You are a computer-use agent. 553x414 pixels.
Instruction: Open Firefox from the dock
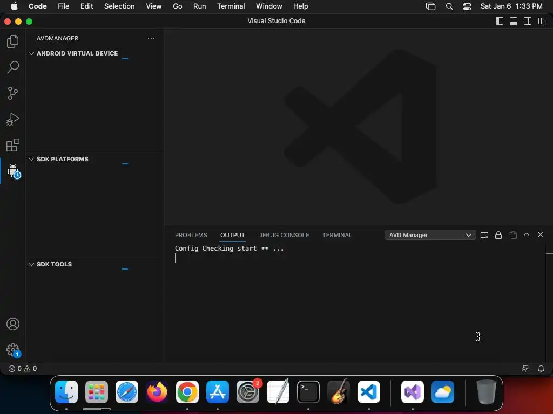[157, 392]
